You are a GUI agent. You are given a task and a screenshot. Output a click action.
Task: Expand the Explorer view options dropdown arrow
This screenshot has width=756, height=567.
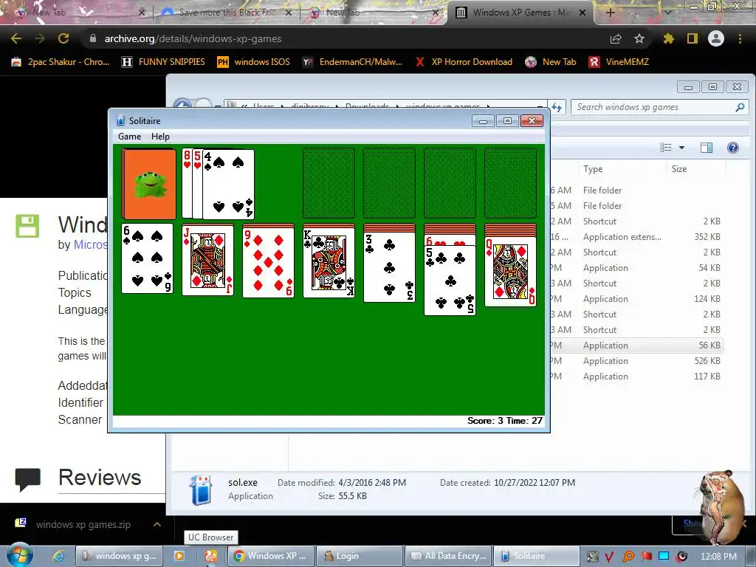[681, 148]
